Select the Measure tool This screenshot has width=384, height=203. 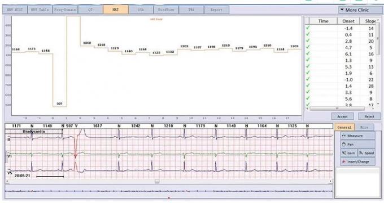tap(357, 136)
